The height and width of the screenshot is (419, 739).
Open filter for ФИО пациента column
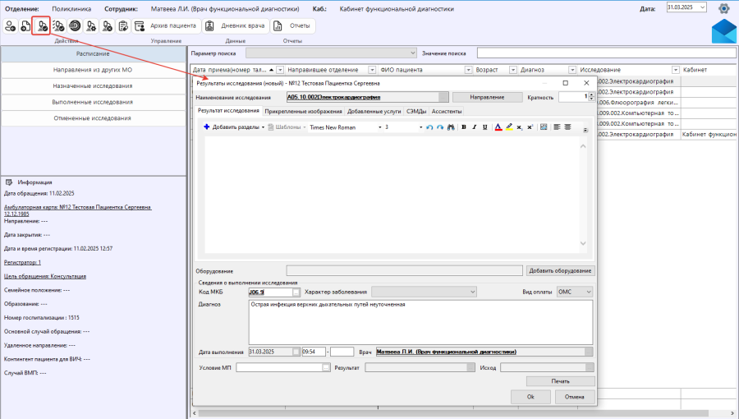[469, 70]
